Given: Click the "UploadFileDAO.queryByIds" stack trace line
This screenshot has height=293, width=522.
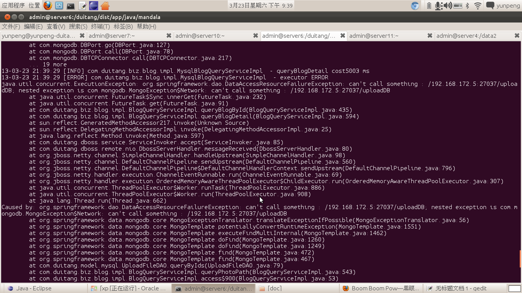Looking at the screenshot, I should coord(156,266).
